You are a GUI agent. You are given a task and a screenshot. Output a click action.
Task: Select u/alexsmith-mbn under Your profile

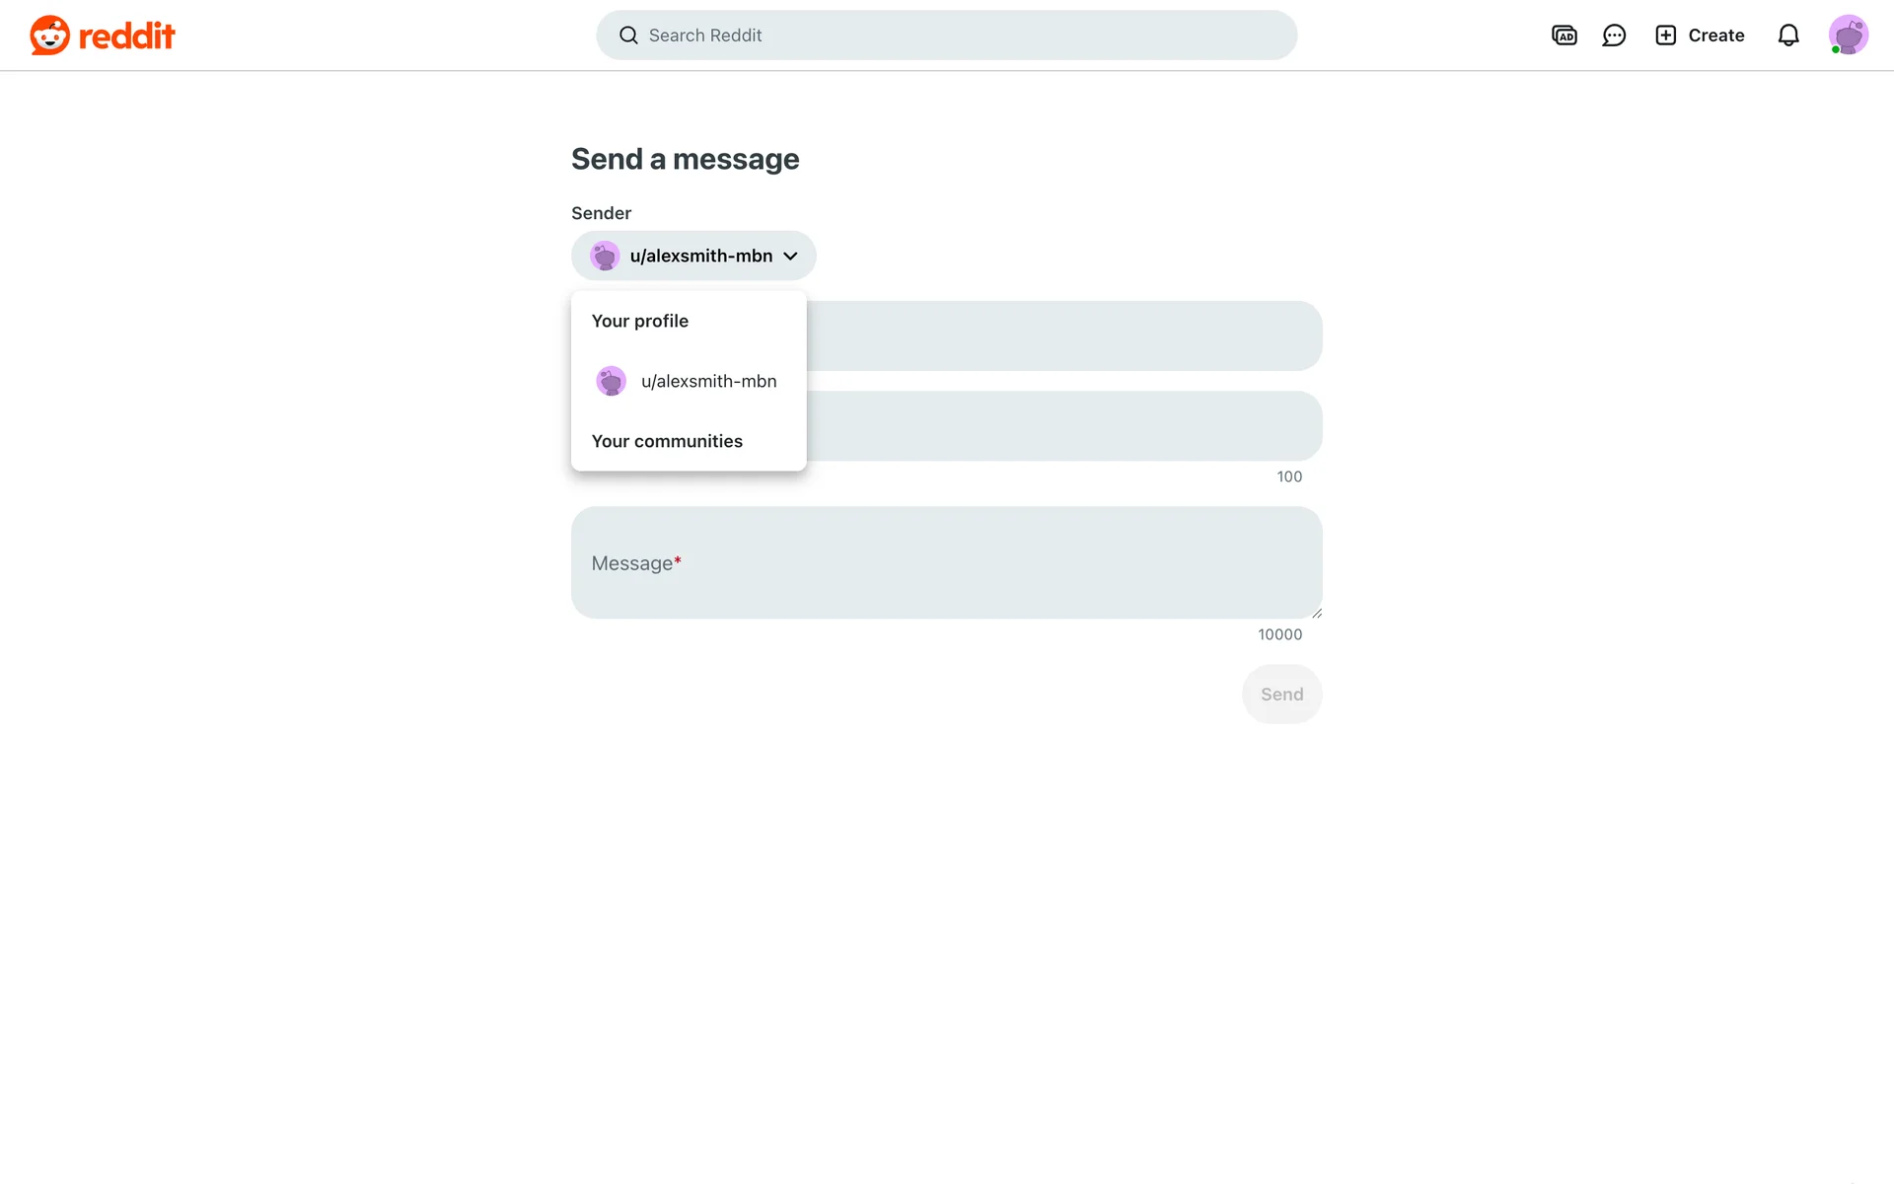(x=689, y=381)
